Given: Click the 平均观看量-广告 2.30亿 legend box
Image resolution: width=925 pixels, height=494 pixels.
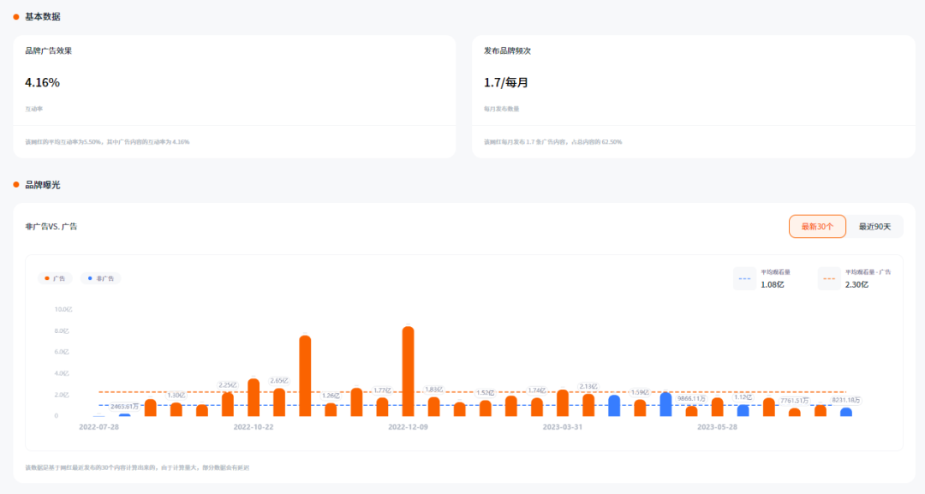Looking at the screenshot, I should [x=855, y=279].
